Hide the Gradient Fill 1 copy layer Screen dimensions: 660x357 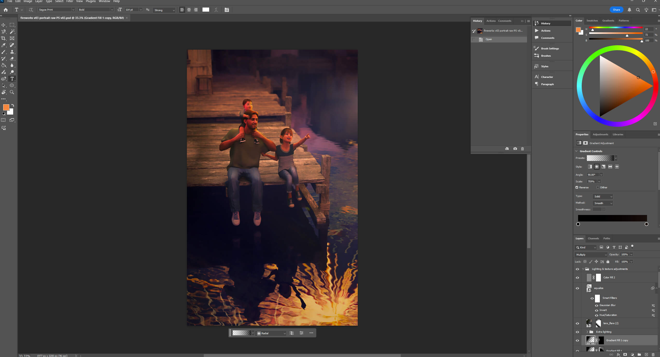(x=577, y=340)
